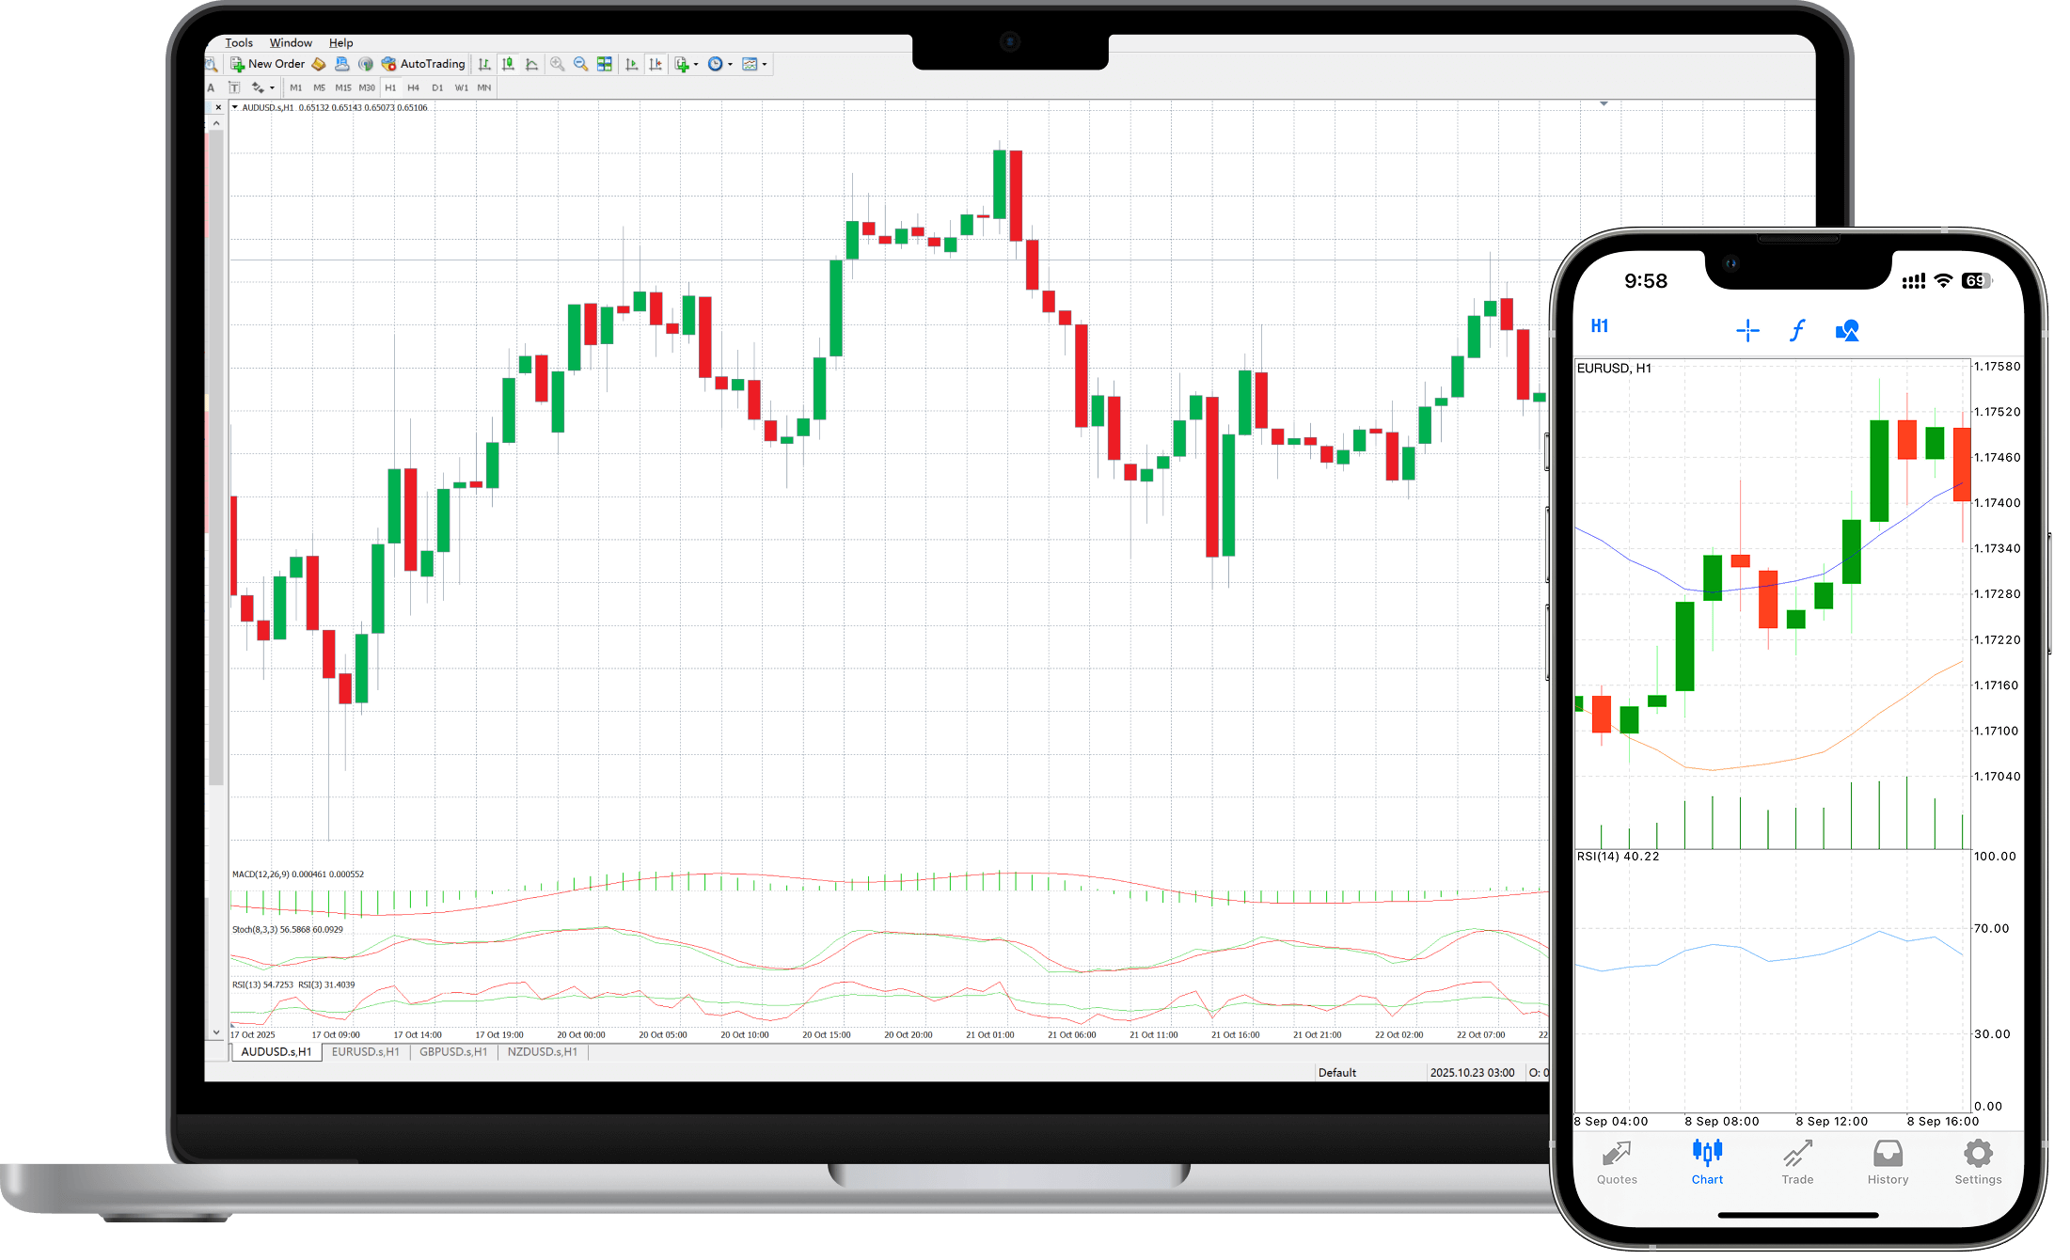Open the indicators list dropdown arrow
The width and height of the screenshot is (2070, 1260).
[x=696, y=65]
